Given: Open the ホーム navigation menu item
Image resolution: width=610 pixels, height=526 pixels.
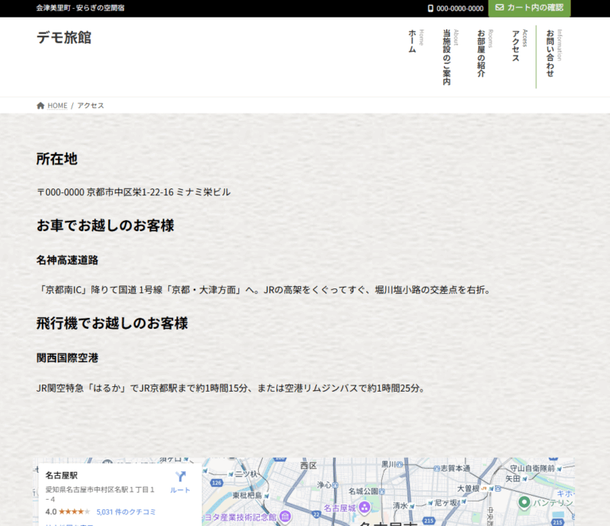Looking at the screenshot, I should [x=413, y=41].
